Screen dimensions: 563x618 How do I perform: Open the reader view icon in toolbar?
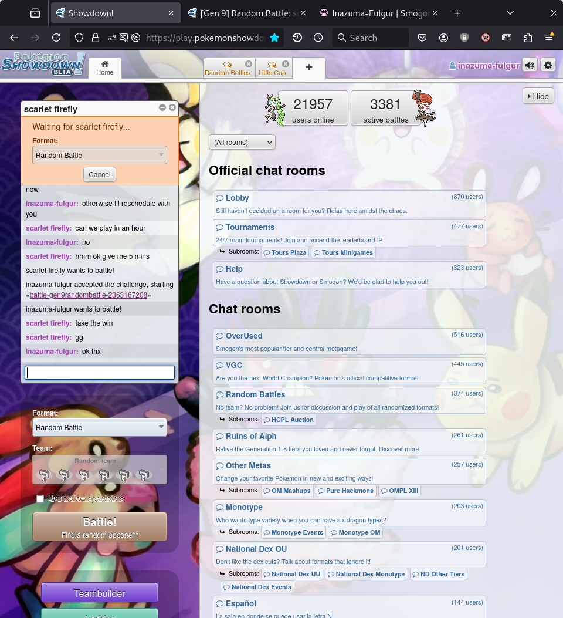pyautogui.click(x=507, y=38)
